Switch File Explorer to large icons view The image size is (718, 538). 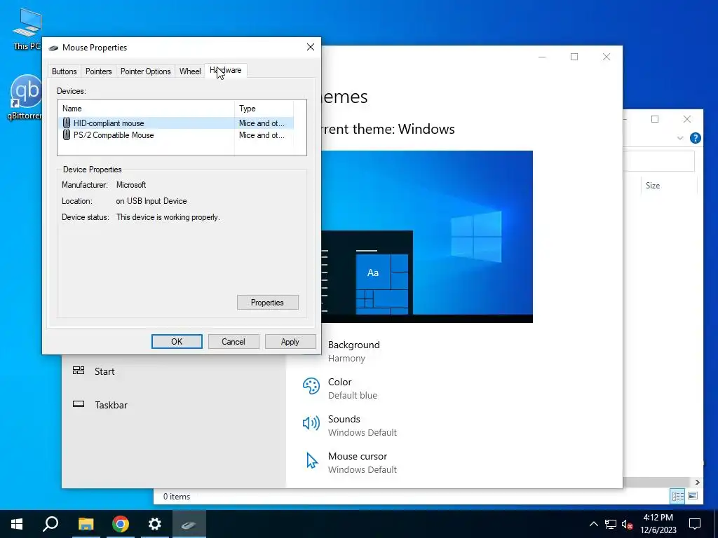tap(693, 496)
